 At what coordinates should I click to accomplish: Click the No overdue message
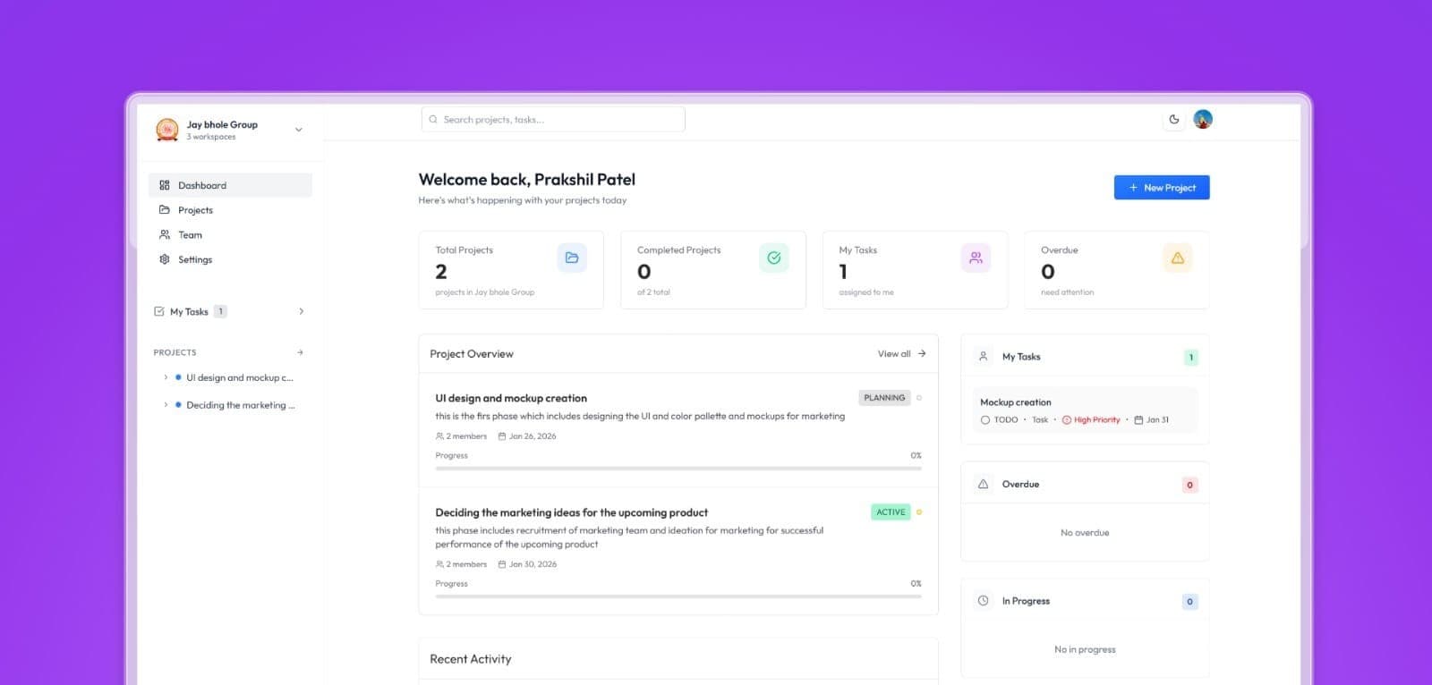click(x=1085, y=533)
